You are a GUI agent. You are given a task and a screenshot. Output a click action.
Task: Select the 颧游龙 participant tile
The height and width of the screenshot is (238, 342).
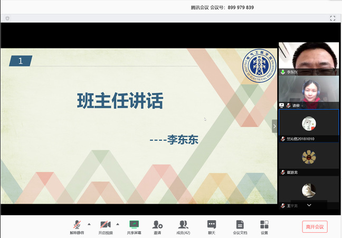309,157
